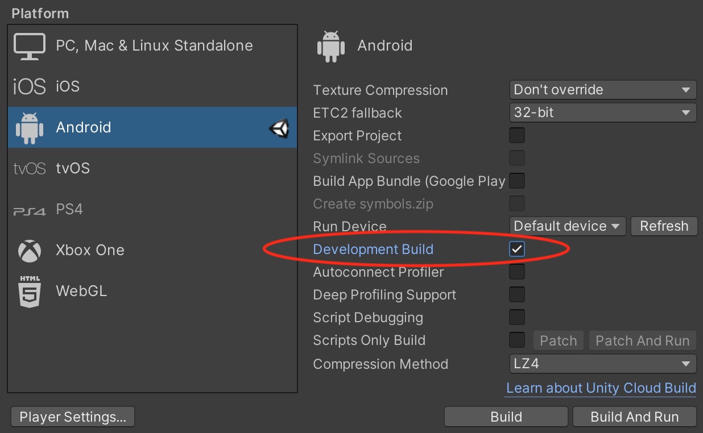Tick the Script Debugging checkbox
This screenshot has width=703, height=433.
pyautogui.click(x=517, y=317)
